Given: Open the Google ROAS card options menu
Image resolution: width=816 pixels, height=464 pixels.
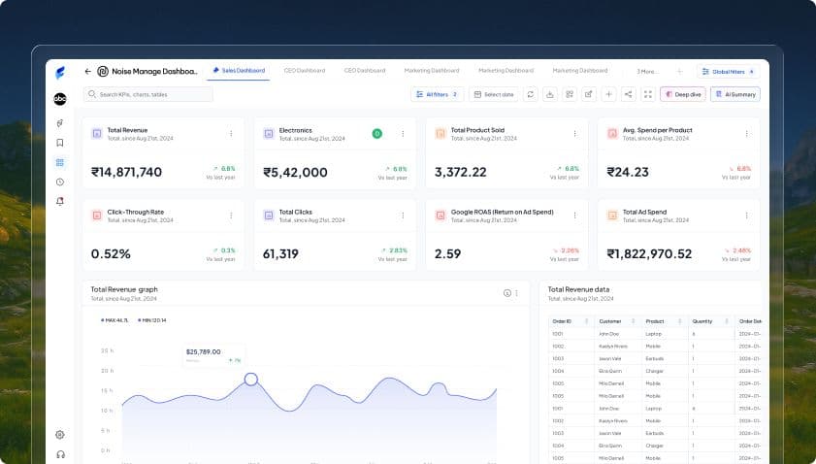Looking at the screenshot, I should coord(574,215).
